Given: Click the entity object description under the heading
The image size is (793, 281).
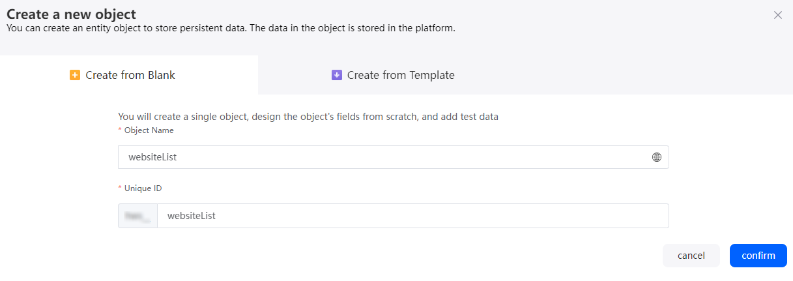Looking at the screenshot, I should 231,28.
